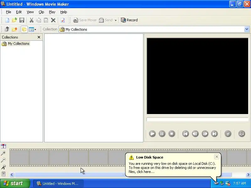Image resolution: width=251 pixels, height=188 pixels.
Task: Zoom in on the timeline
Action: tap(3, 153)
